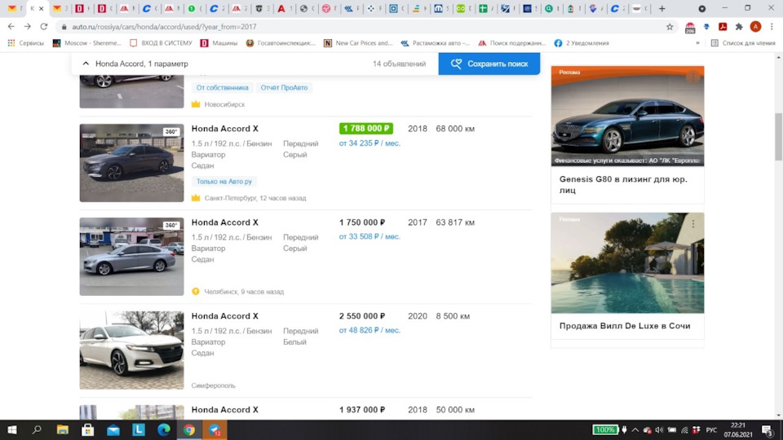Reload the auto.ru page

click(44, 26)
